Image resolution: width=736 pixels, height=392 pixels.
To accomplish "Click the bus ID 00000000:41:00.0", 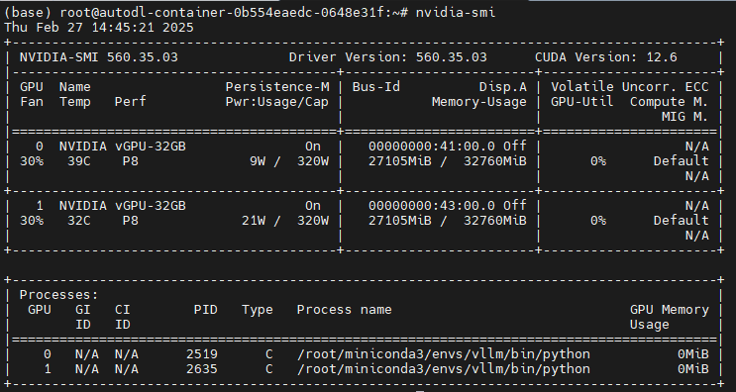I will click(431, 147).
